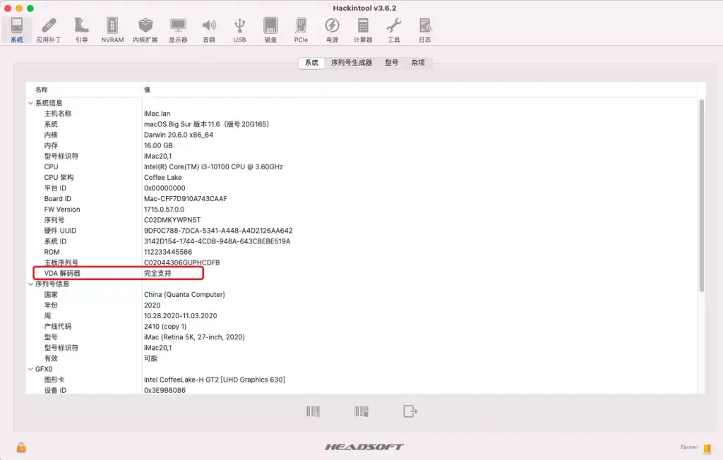Screen dimensions: 723x460
Task: Switch to the 杂项 tab
Action: [418, 63]
